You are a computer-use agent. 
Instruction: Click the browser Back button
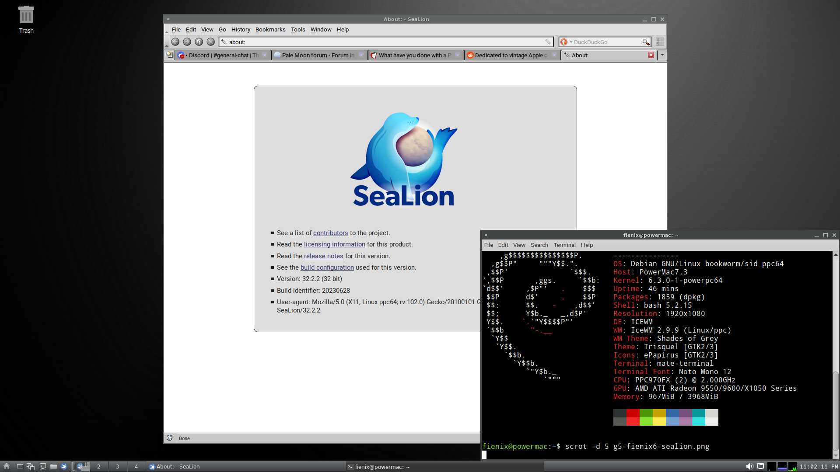tap(175, 42)
